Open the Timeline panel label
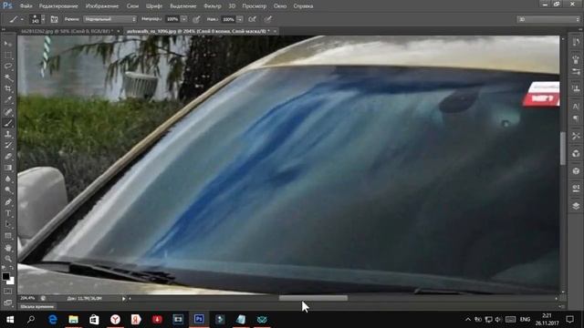The image size is (584, 328). (x=37, y=307)
